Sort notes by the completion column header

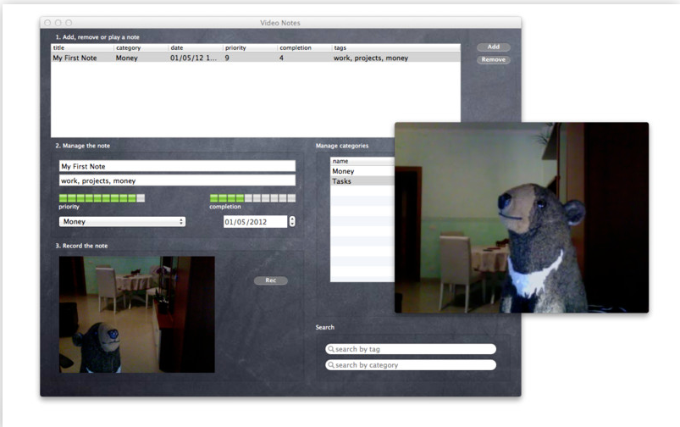click(305, 47)
